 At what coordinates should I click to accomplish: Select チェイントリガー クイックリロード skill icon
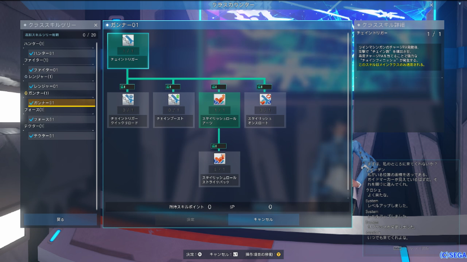(x=128, y=100)
